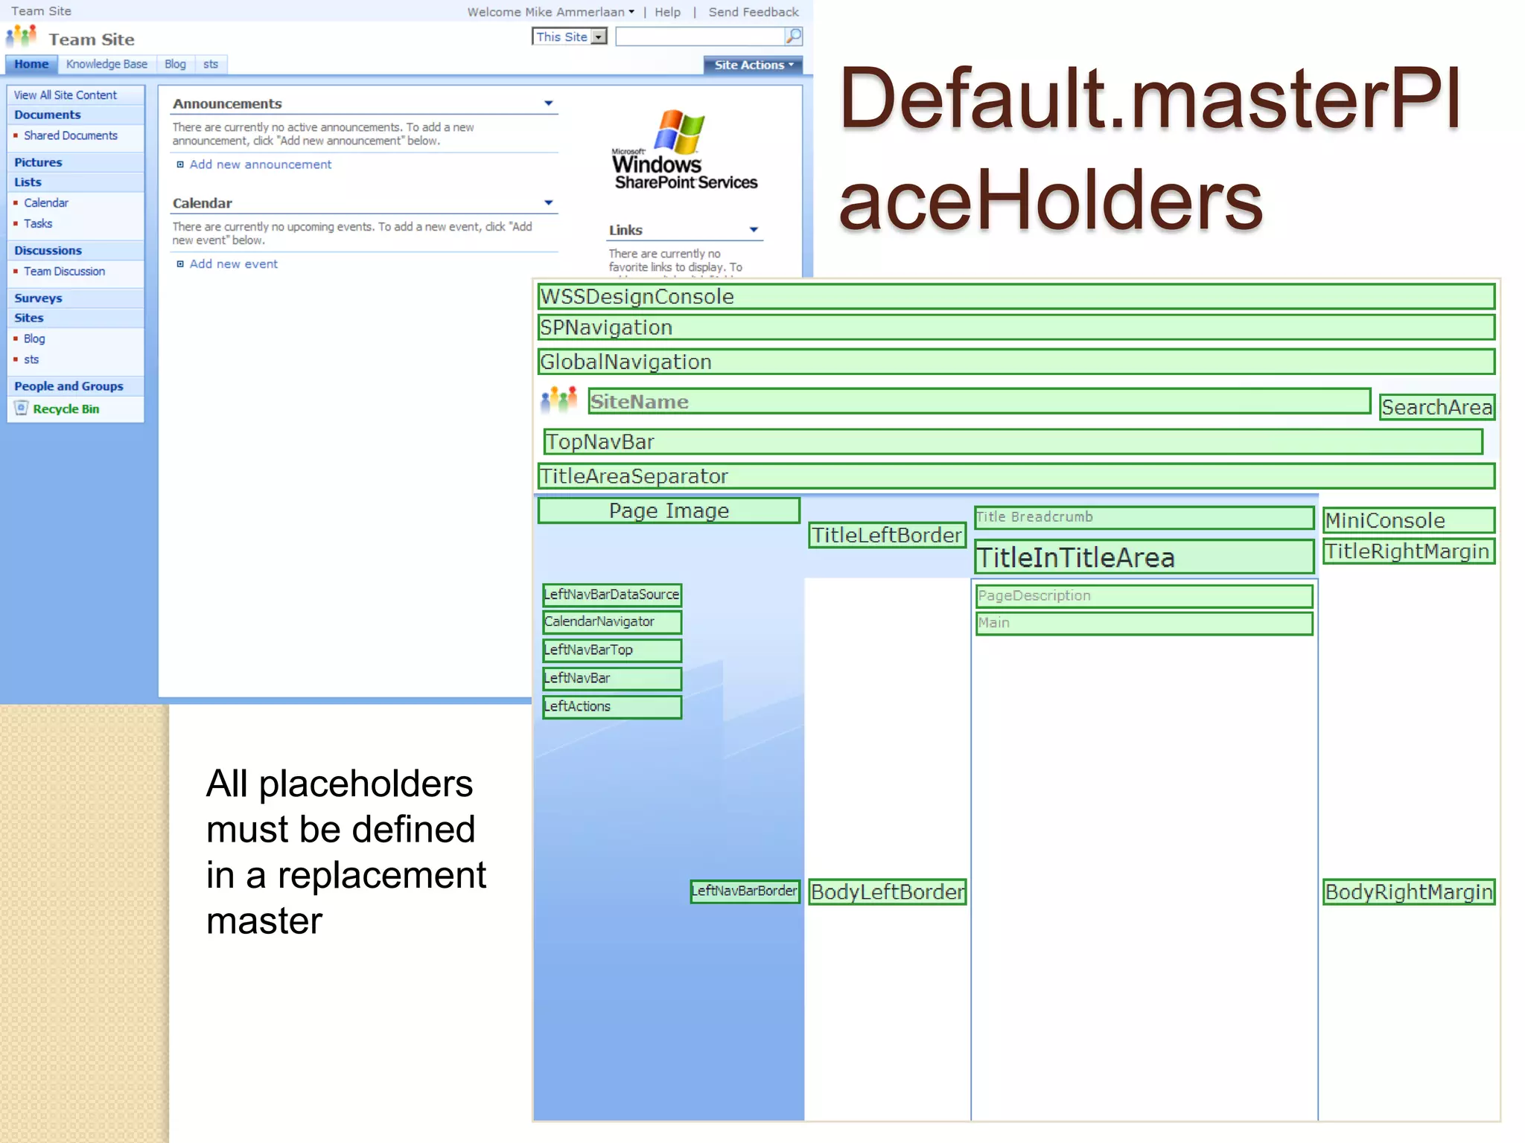Image resolution: width=1525 pixels, height=1143 pixels.
Task: Open the Site Actions menu
Action: 753,65
